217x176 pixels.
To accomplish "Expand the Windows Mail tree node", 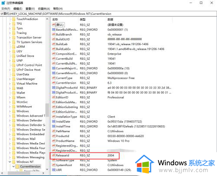I will [10, 139].
